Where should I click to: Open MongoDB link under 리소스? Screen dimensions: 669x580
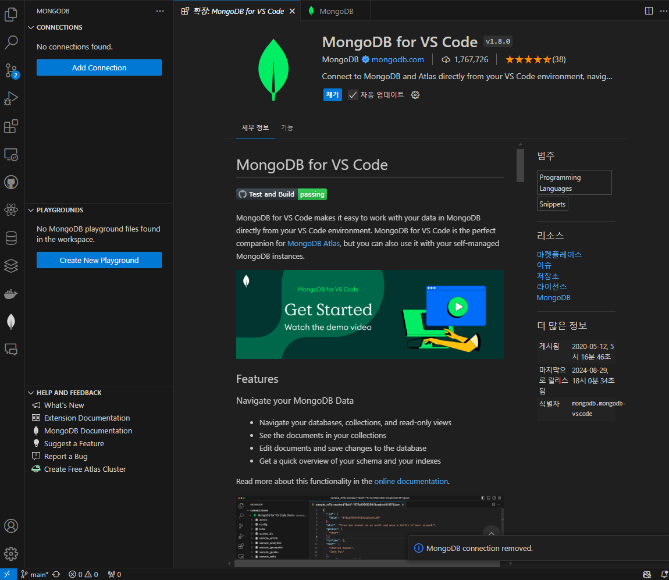click(x=553, y=297)
